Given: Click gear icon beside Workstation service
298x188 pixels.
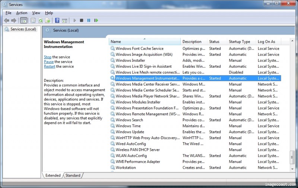Looking at the screenshot, I should click(112, 167).
